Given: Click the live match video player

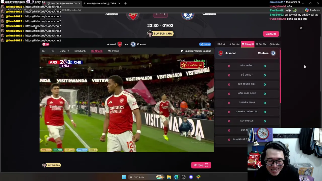Looking at the screenshot, I should click(x=127, y=103).
